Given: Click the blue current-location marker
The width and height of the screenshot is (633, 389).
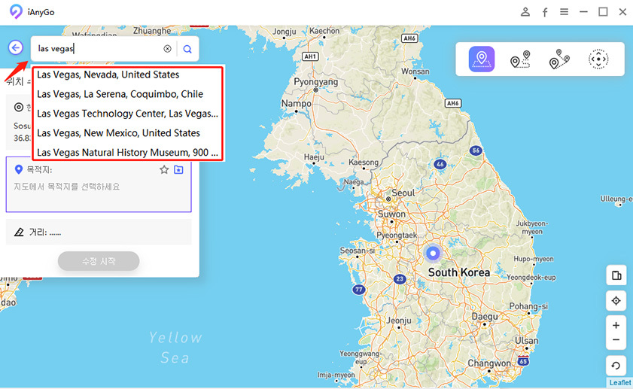Looking at the screenshot, I should (x=434, y=254).
